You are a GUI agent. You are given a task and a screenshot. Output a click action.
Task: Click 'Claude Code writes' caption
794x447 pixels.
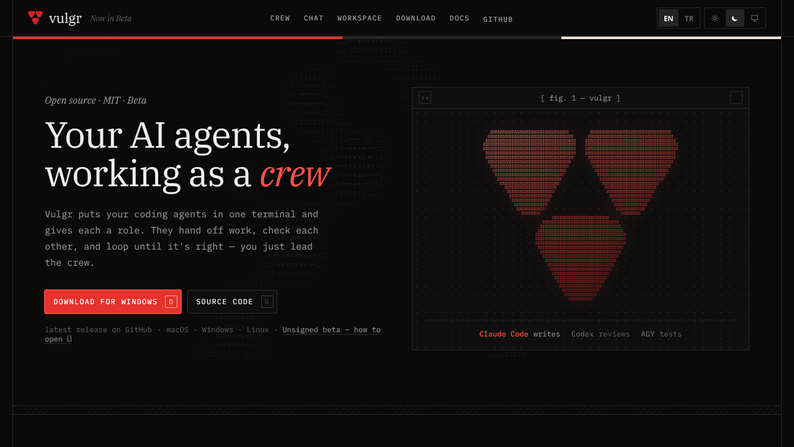(520, 334)
